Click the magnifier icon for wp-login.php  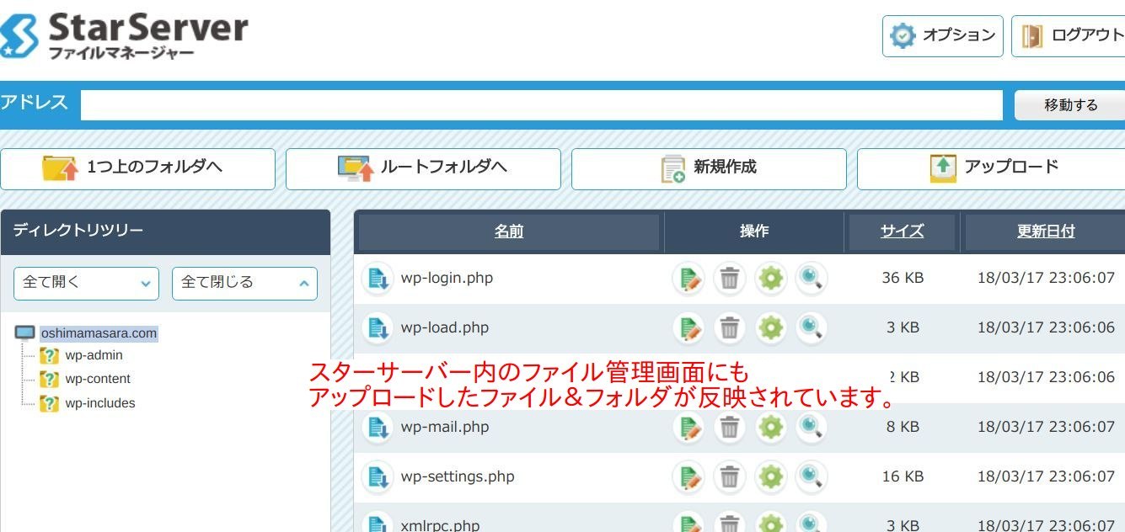[x=812, y=279]
